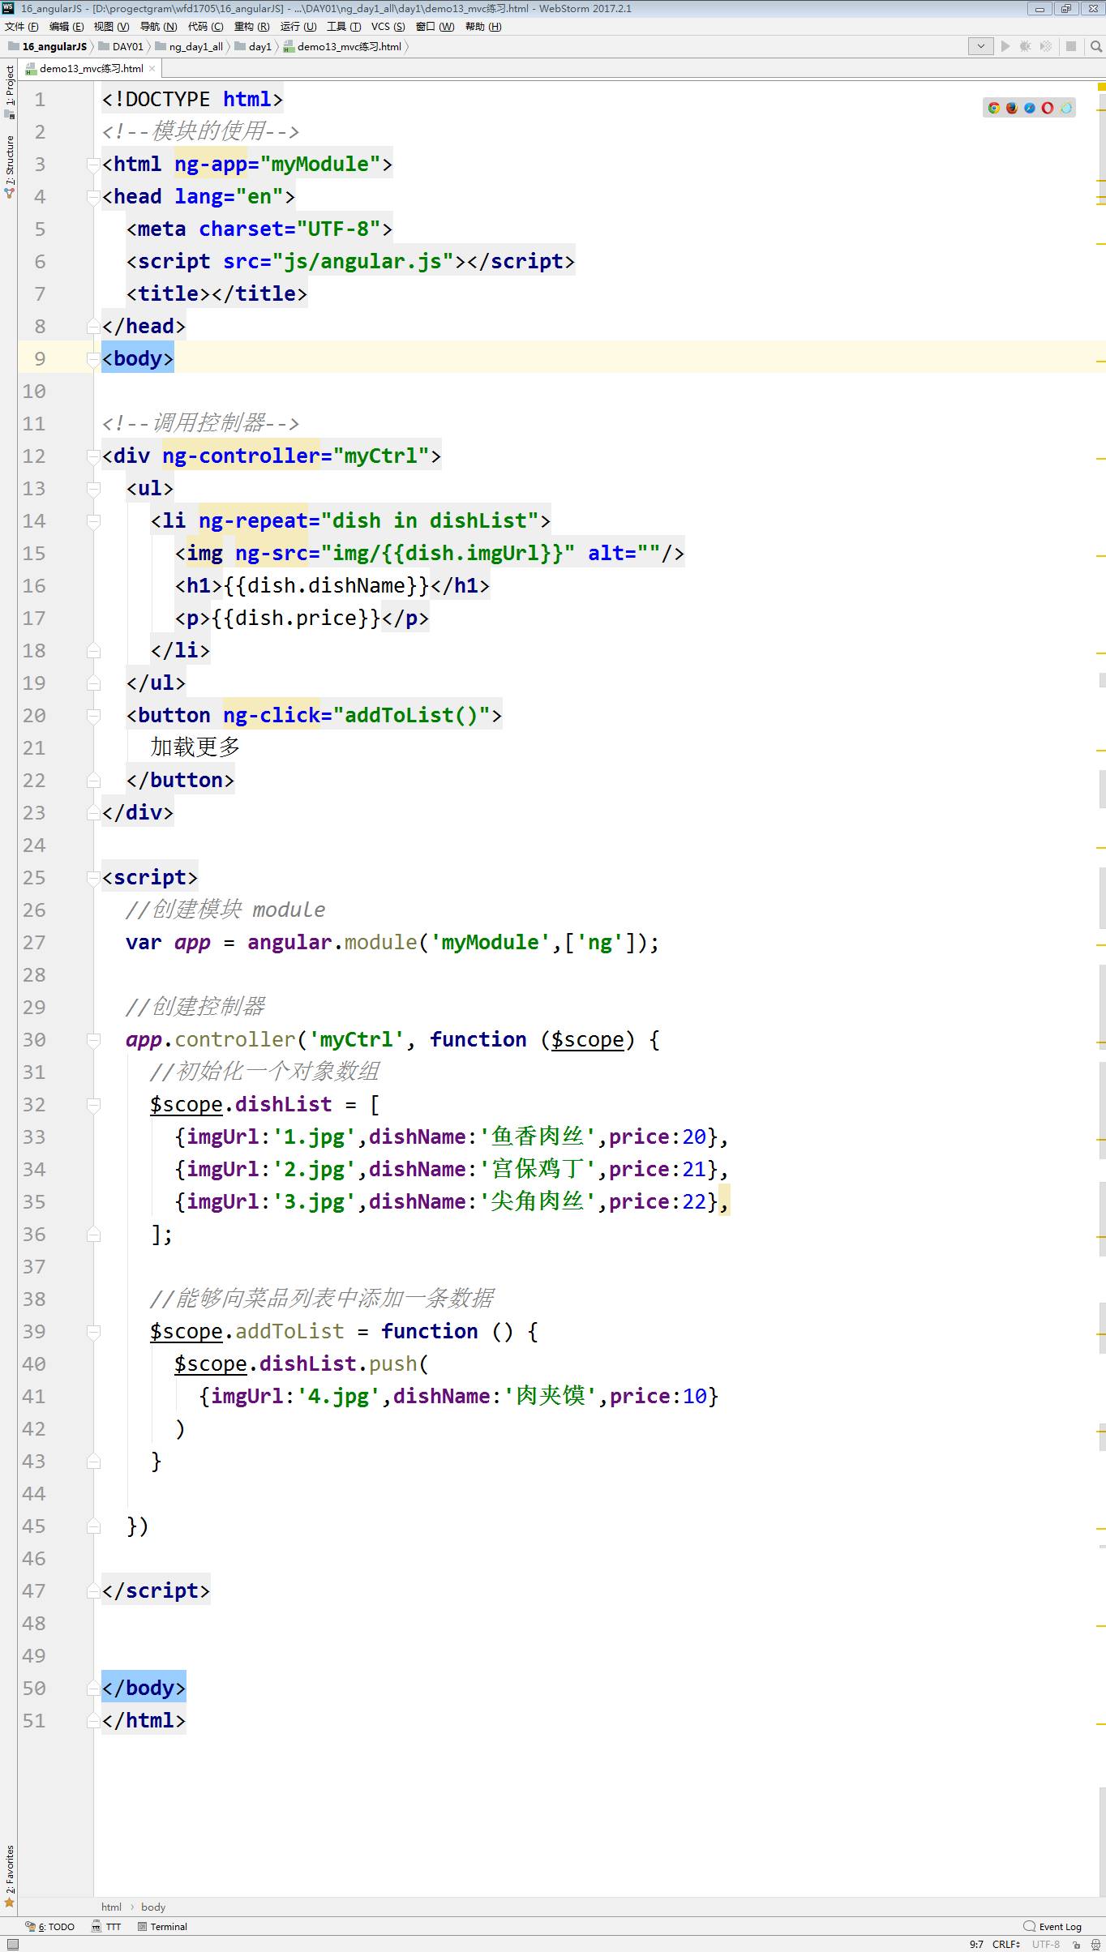
Task: Close the demo13_mvc练习.html editor tab
Action: [x=152, y=68]
